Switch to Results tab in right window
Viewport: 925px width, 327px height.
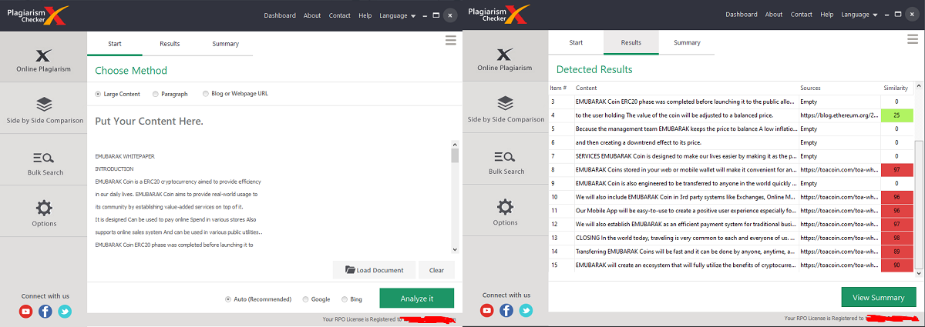[x=631, y=42]
